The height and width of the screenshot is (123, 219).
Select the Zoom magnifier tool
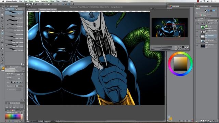[2, 9]
